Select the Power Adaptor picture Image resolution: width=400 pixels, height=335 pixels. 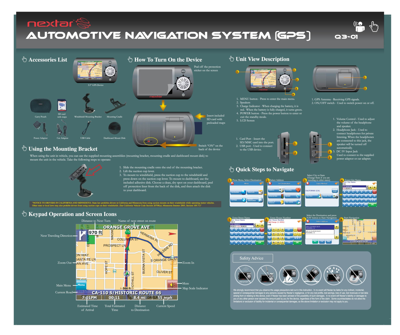40,128
